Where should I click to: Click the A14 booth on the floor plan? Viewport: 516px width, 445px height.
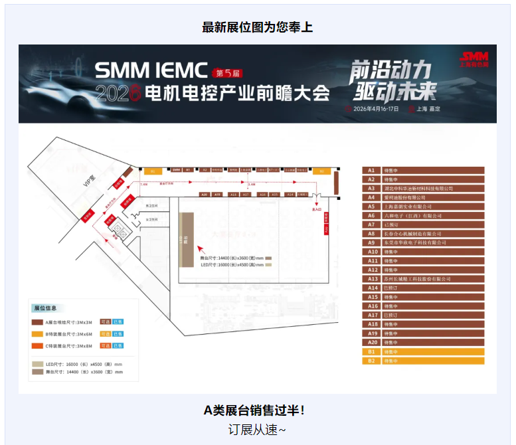click(290, 195)
